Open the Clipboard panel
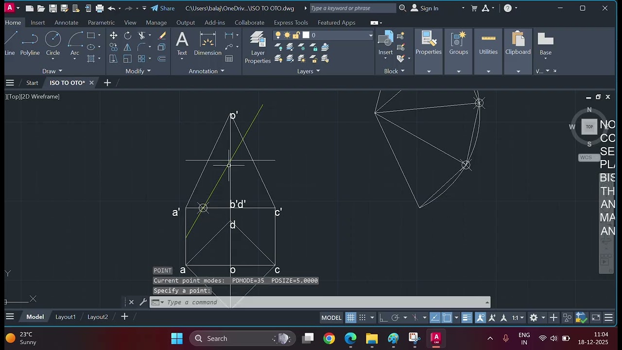The image size is (622, 350). (518, 52)
